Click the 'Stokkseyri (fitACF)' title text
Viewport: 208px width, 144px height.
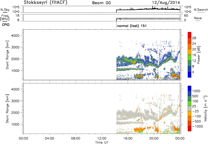(45, 2)
